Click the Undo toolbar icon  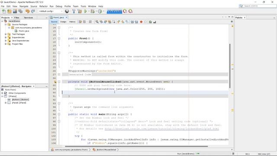coord(27,11)
